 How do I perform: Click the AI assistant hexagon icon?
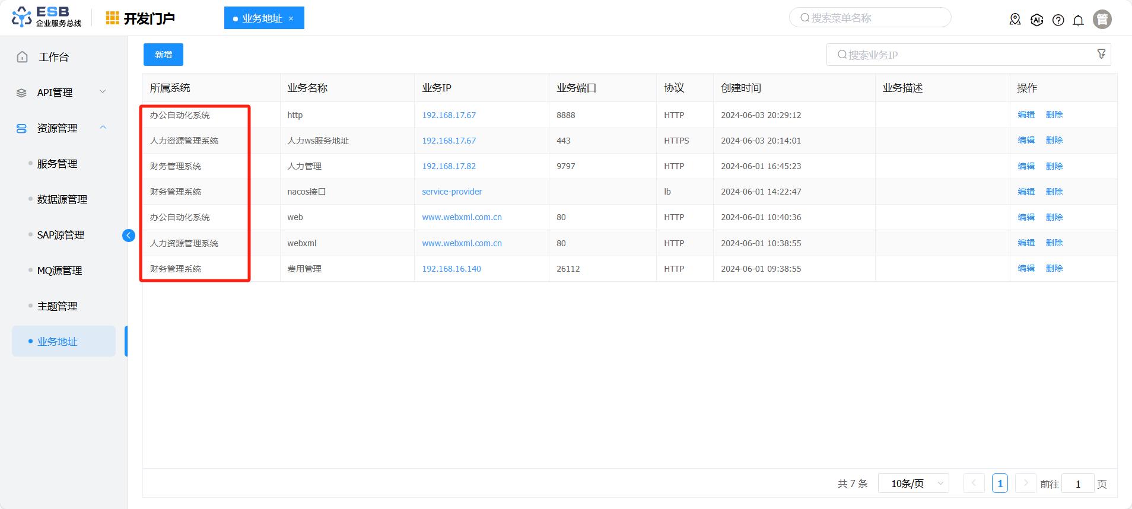[x=1036, y=20]
